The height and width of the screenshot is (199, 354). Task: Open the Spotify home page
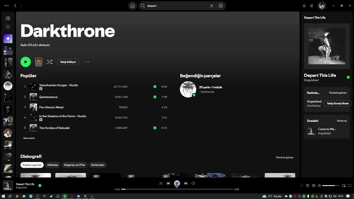point(132,6)
